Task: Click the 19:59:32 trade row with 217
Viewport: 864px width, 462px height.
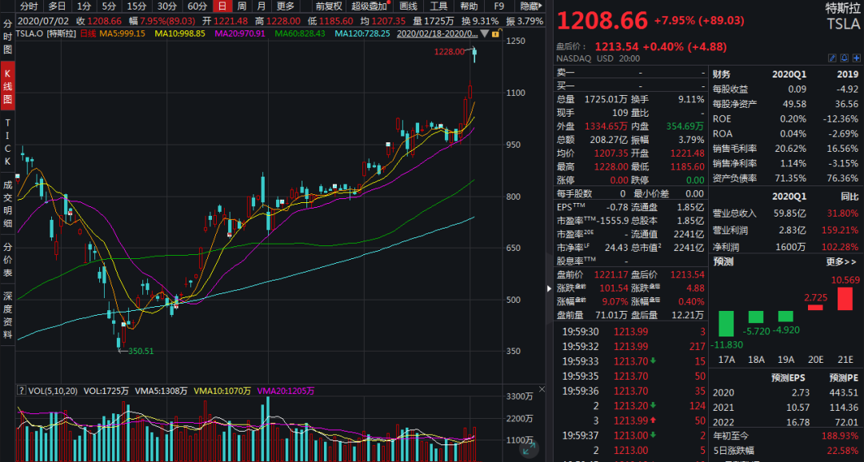Action: (633, 346)
